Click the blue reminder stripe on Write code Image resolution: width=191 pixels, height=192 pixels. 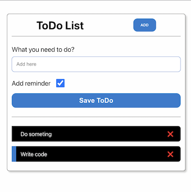tap(14, 154)
